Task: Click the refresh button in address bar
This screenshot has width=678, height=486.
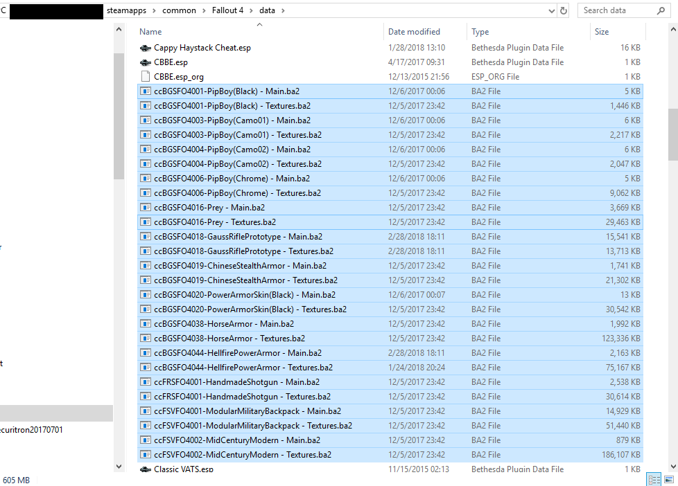Action: pos(564,11)
